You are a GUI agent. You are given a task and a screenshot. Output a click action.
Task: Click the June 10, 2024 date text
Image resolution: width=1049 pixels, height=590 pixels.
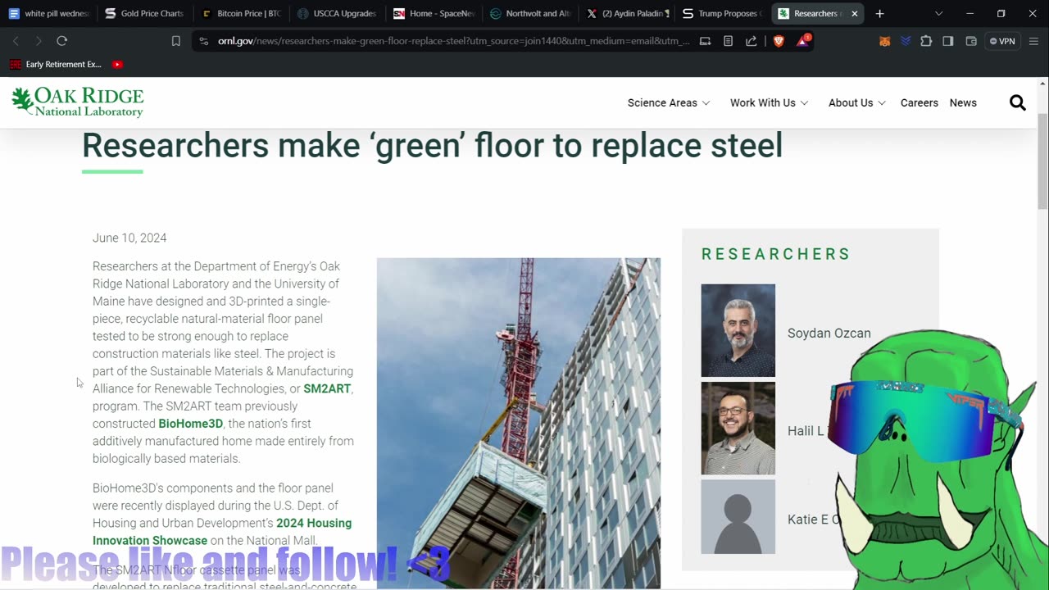pyautogui.click(x=129, y=238)
